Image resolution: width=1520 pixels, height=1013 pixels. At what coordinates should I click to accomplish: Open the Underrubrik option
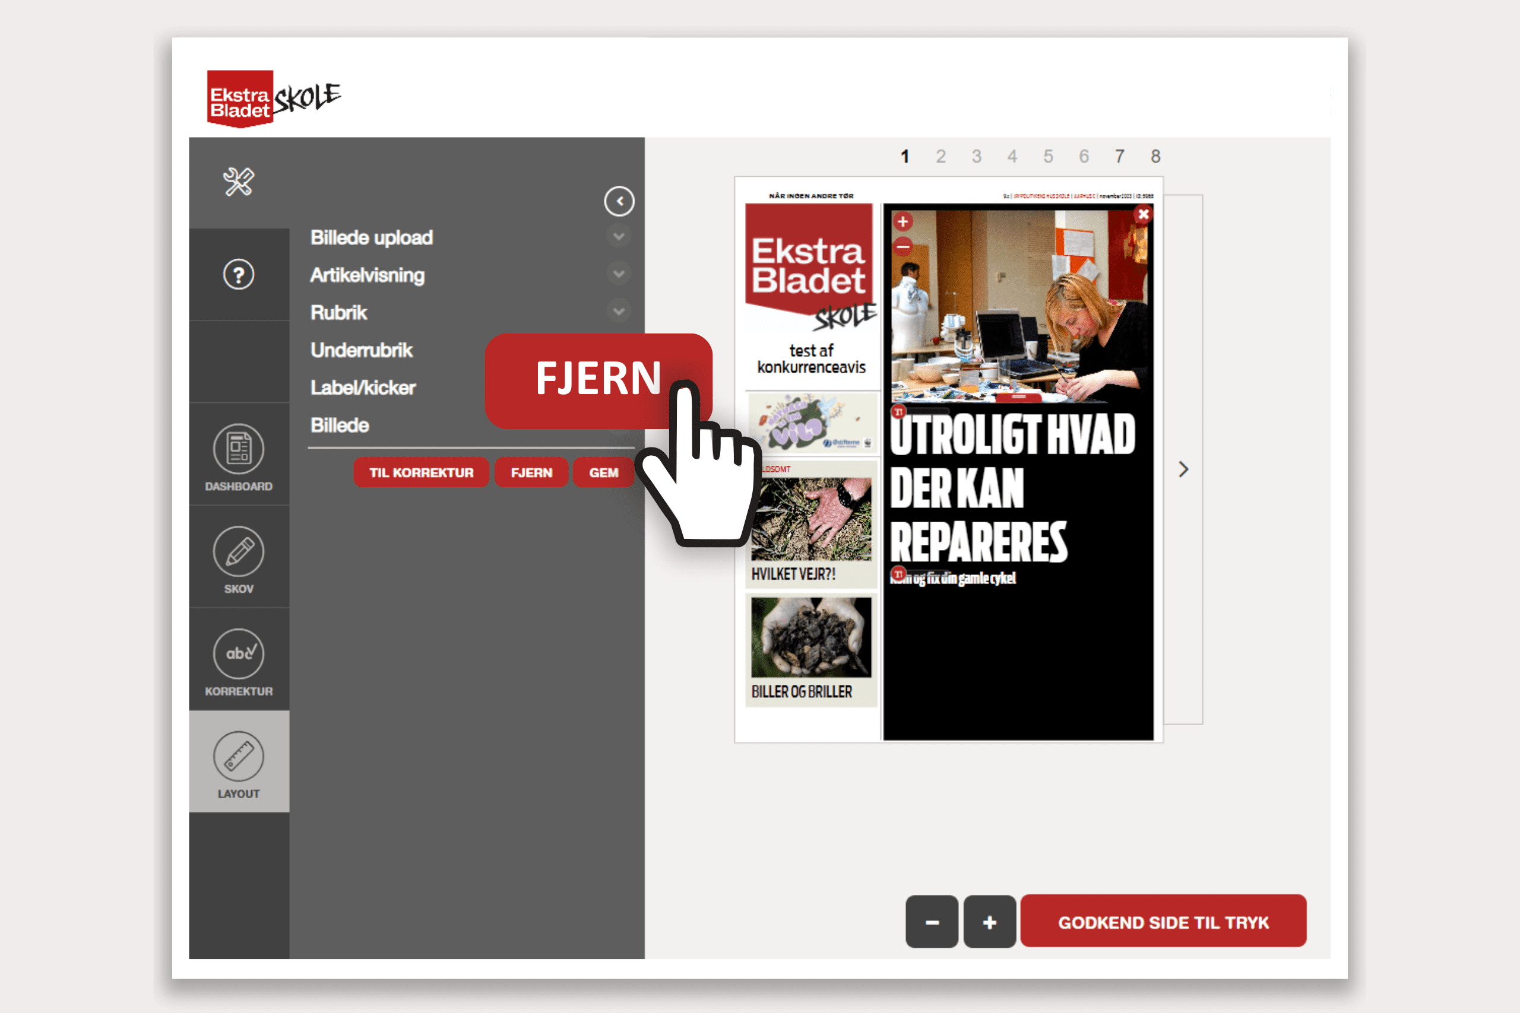click(x=361, y=350)
